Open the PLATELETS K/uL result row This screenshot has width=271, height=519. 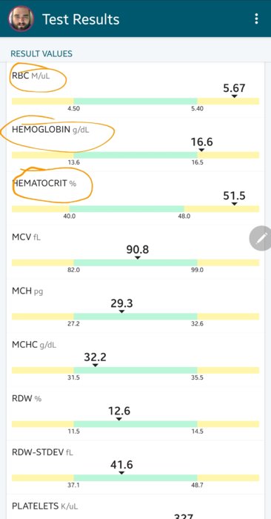[135, 507]
